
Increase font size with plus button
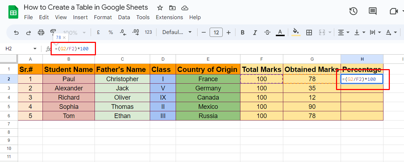tap(228, 33)
